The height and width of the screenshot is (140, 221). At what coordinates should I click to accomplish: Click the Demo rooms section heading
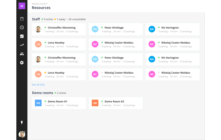(43, 93)
